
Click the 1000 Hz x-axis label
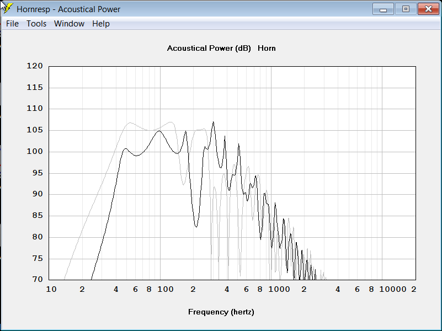(279, 289)
